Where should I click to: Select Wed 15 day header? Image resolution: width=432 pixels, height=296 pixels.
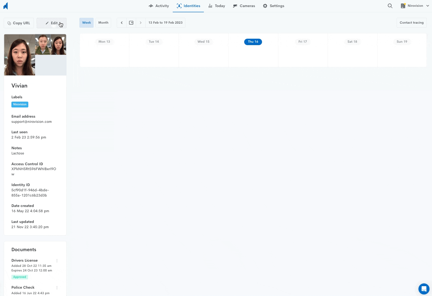(203, 42)
